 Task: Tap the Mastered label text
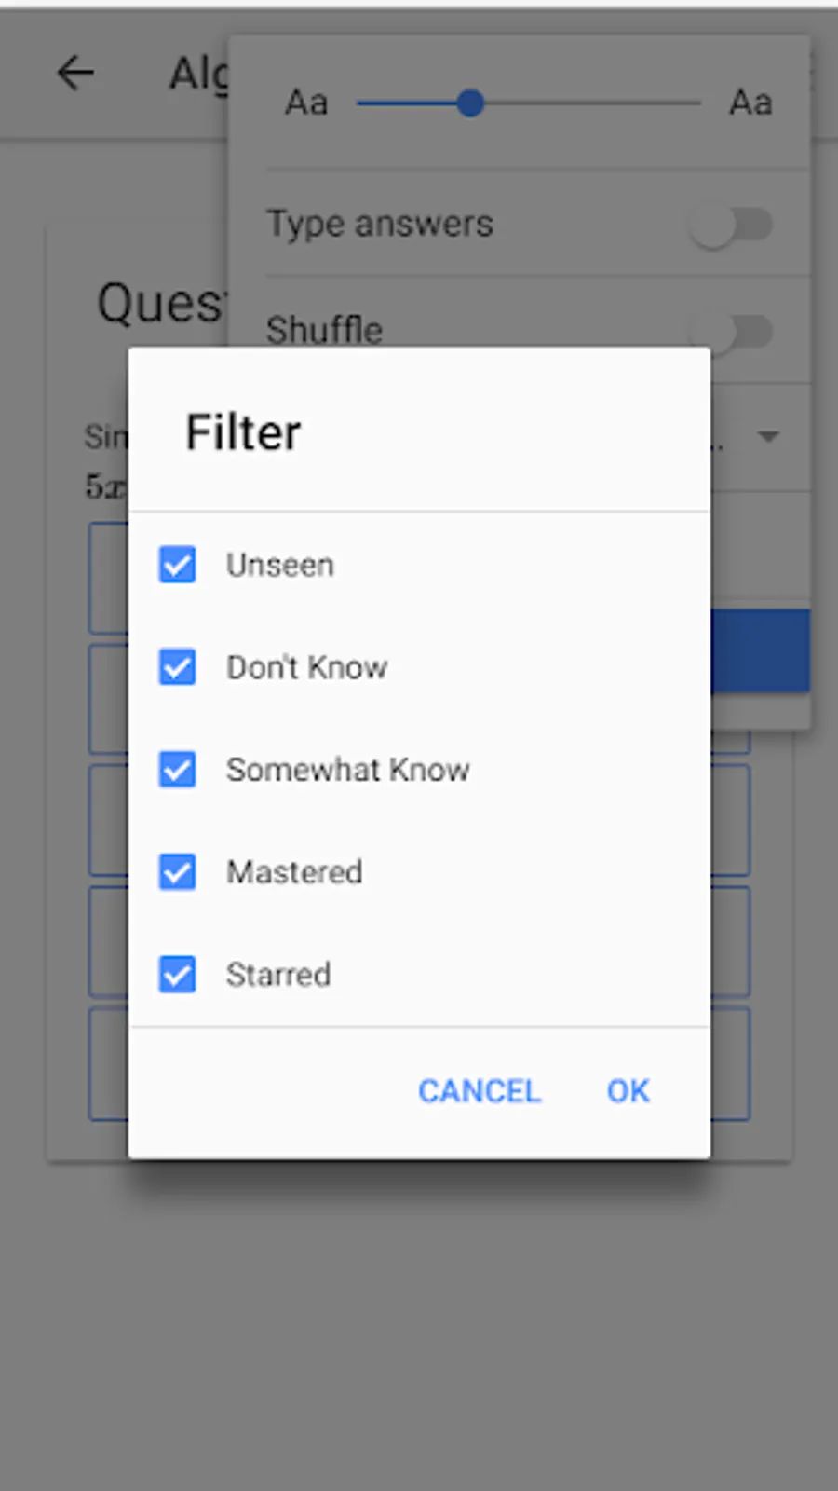pyautogui.click(x=294, y=872)
